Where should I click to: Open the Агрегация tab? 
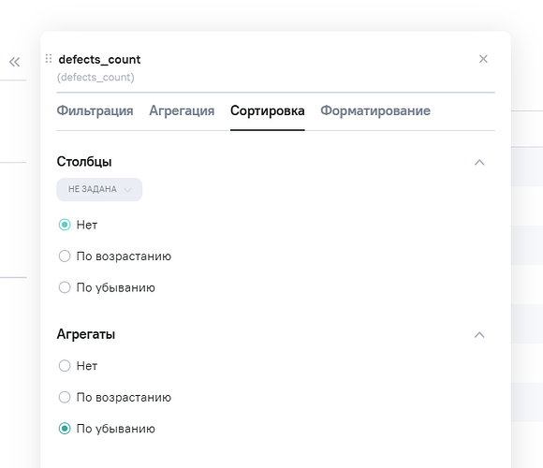[182, 110]
